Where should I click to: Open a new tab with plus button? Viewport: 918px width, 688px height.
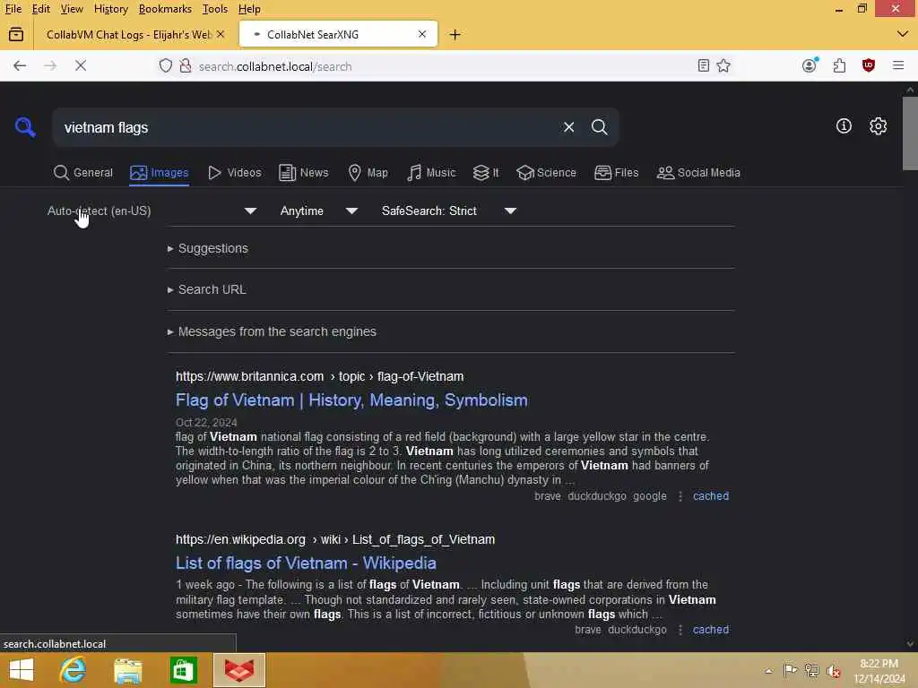pyautogui.click(x=455, y=35)
